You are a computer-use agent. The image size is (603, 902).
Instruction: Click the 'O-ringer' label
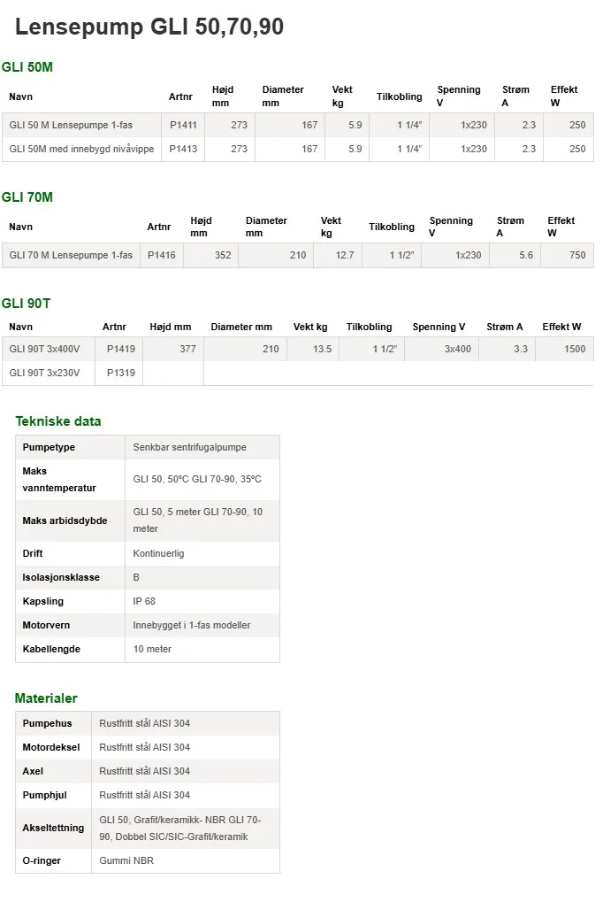[42, 861]
